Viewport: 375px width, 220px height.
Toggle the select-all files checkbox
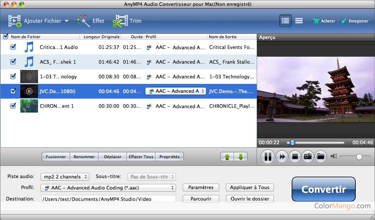pyautogui.click(x=6, y=36)
